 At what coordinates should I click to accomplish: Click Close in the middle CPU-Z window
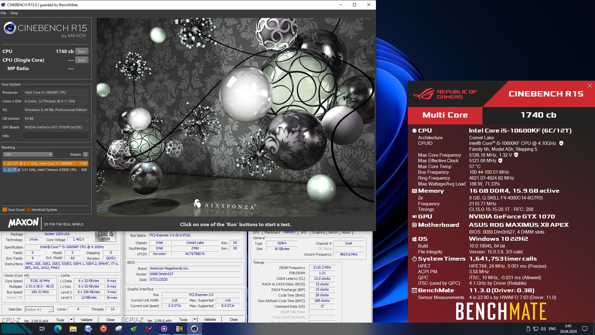coord(234,319)
